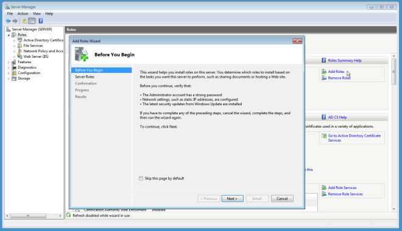402x231 pixels.
Task: Expand Network Policy and Access node
Action: tap(15, 51)
